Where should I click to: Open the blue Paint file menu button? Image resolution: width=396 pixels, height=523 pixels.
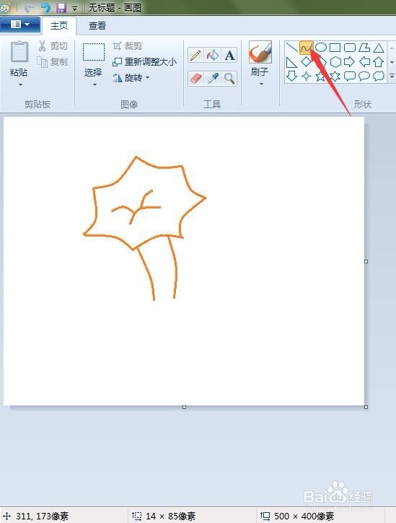pyautogui.click(x=20, y=25)
